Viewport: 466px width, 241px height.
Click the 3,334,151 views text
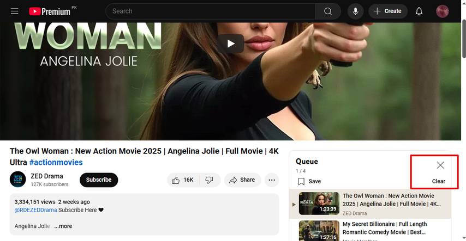click(35, 202)
